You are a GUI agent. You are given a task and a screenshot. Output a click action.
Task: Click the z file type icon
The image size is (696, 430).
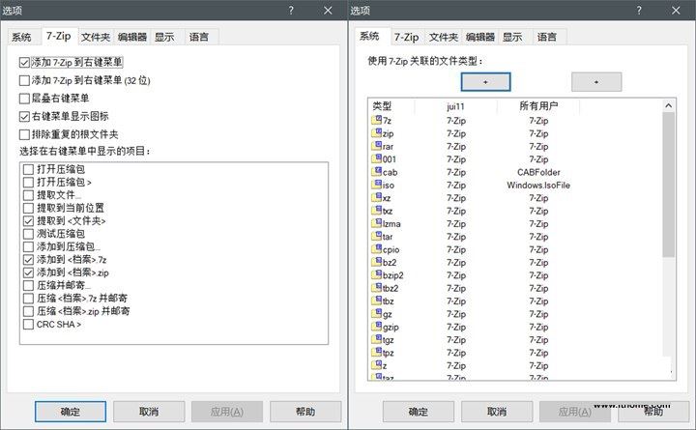[x=376, y=364]
